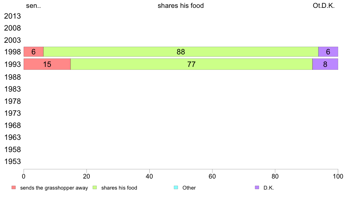This screenshot has width=346, height=214.
Task: Select the 2013 year label
Action: [12, 16]
